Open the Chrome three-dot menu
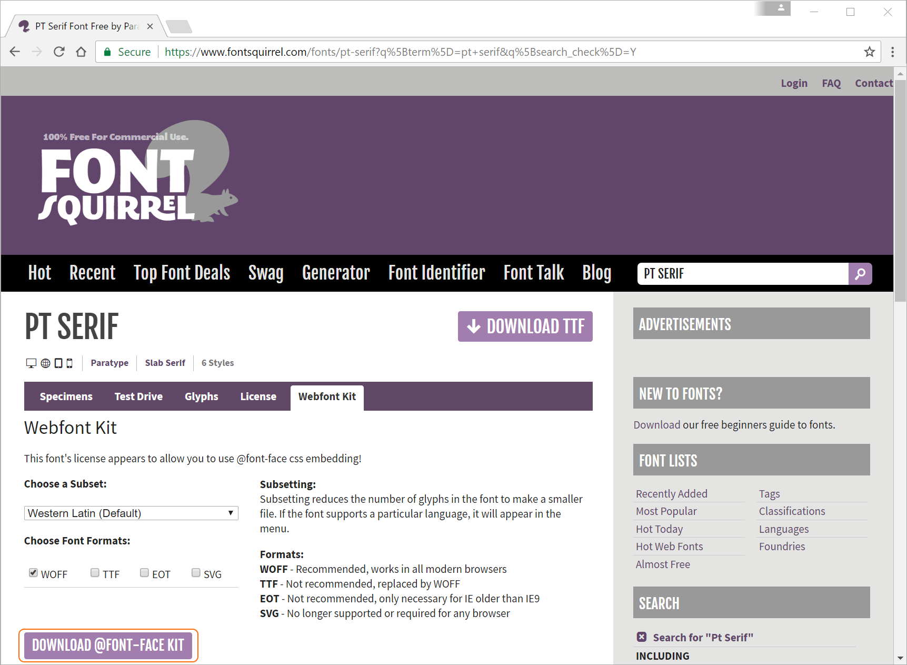The image size is (907, 665). (x=892, y=52)
